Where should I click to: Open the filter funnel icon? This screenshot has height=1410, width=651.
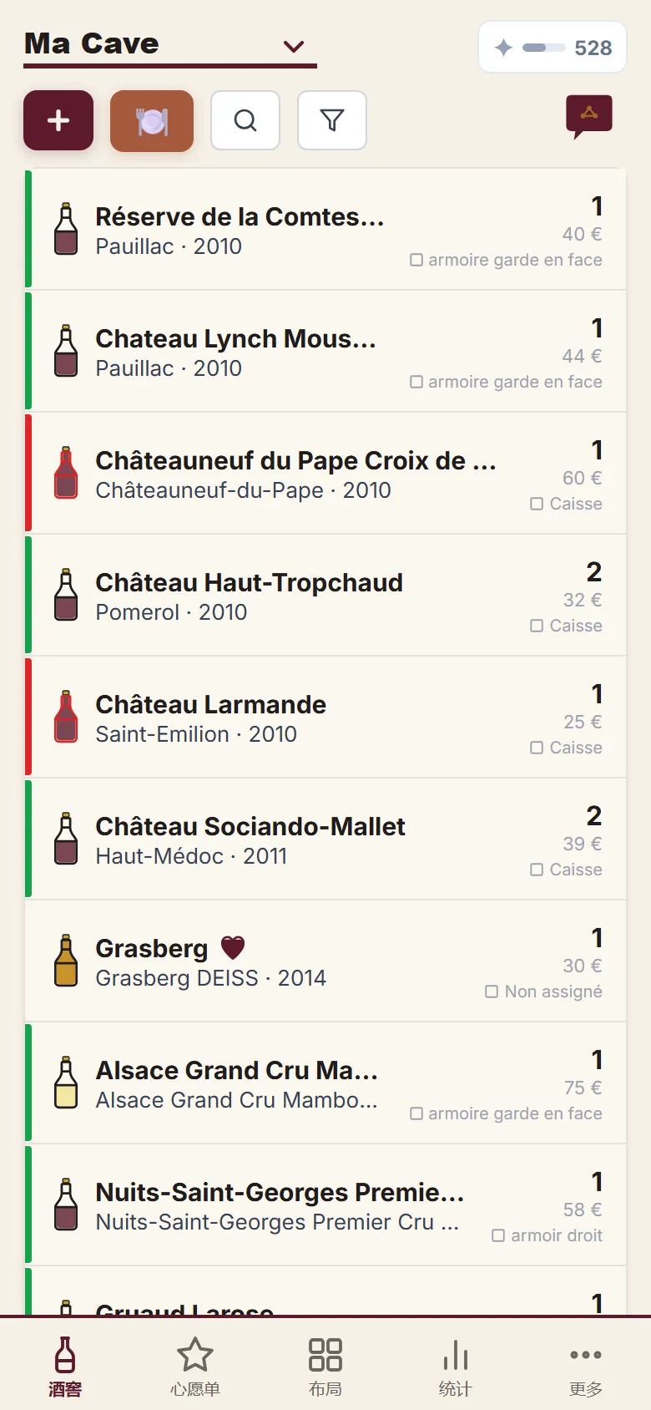point(332,120)
